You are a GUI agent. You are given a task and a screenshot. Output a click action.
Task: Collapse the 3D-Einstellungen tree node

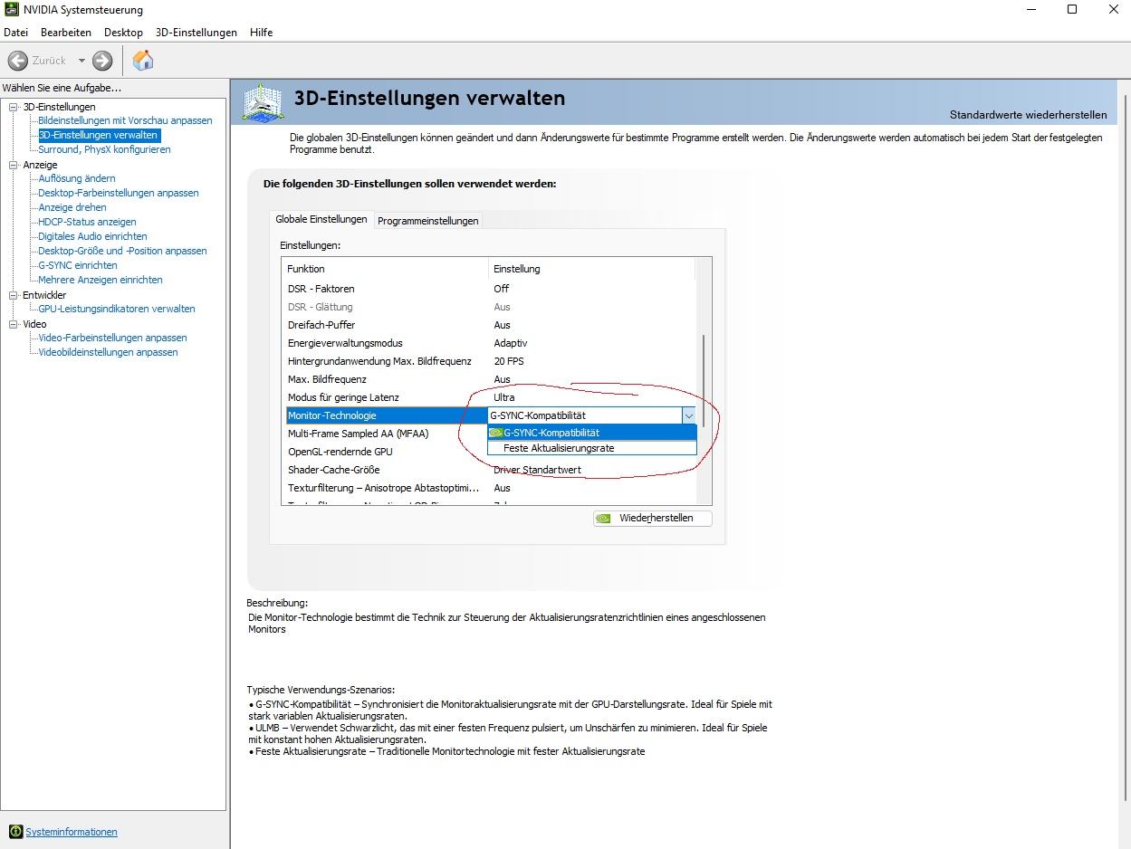14,107
